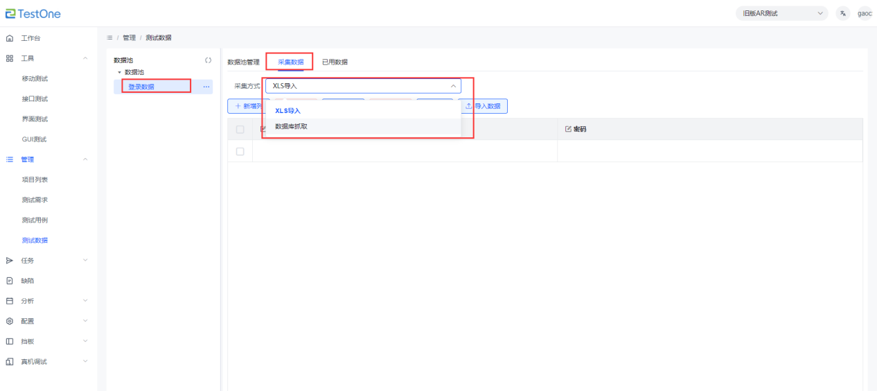The image size is (877, 391).
Task: Open the 旧版AR测试 project dropdown
Action: [x=781, y=13]
